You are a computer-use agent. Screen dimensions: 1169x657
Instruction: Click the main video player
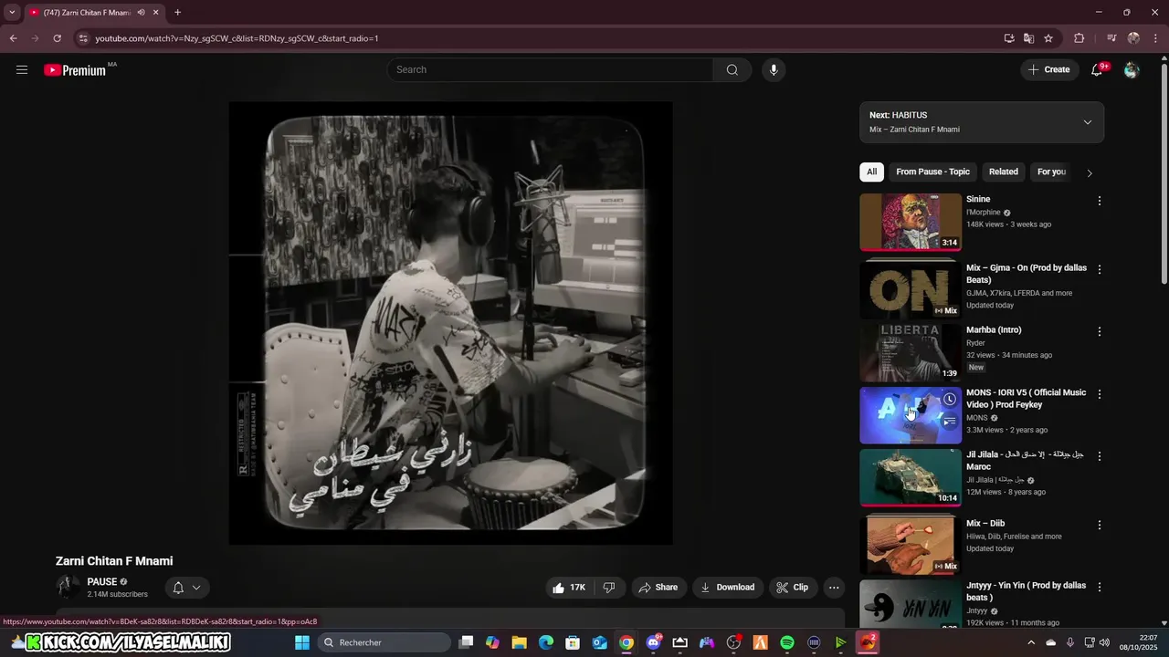(450, 323)
